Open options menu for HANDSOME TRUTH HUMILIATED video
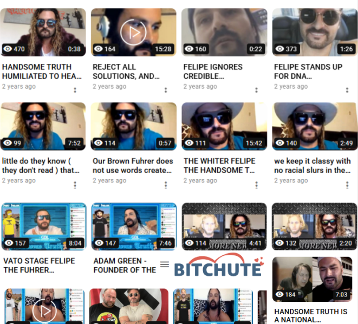The image size is (358, 324). [x=75, y=90]
